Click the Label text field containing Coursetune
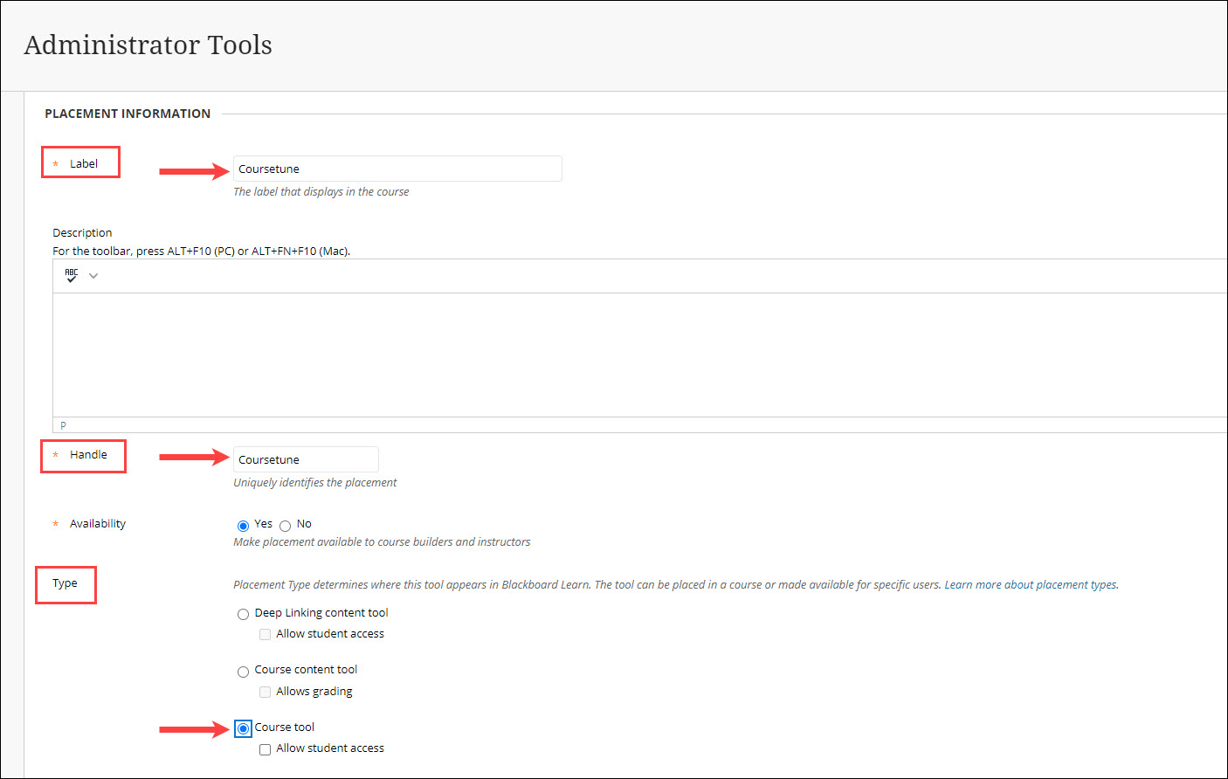Image resolution: width=1228 pixels, height=779 pixels. pos(397,169)
